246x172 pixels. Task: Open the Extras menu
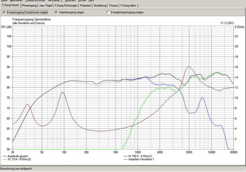[x=82, y=1]
